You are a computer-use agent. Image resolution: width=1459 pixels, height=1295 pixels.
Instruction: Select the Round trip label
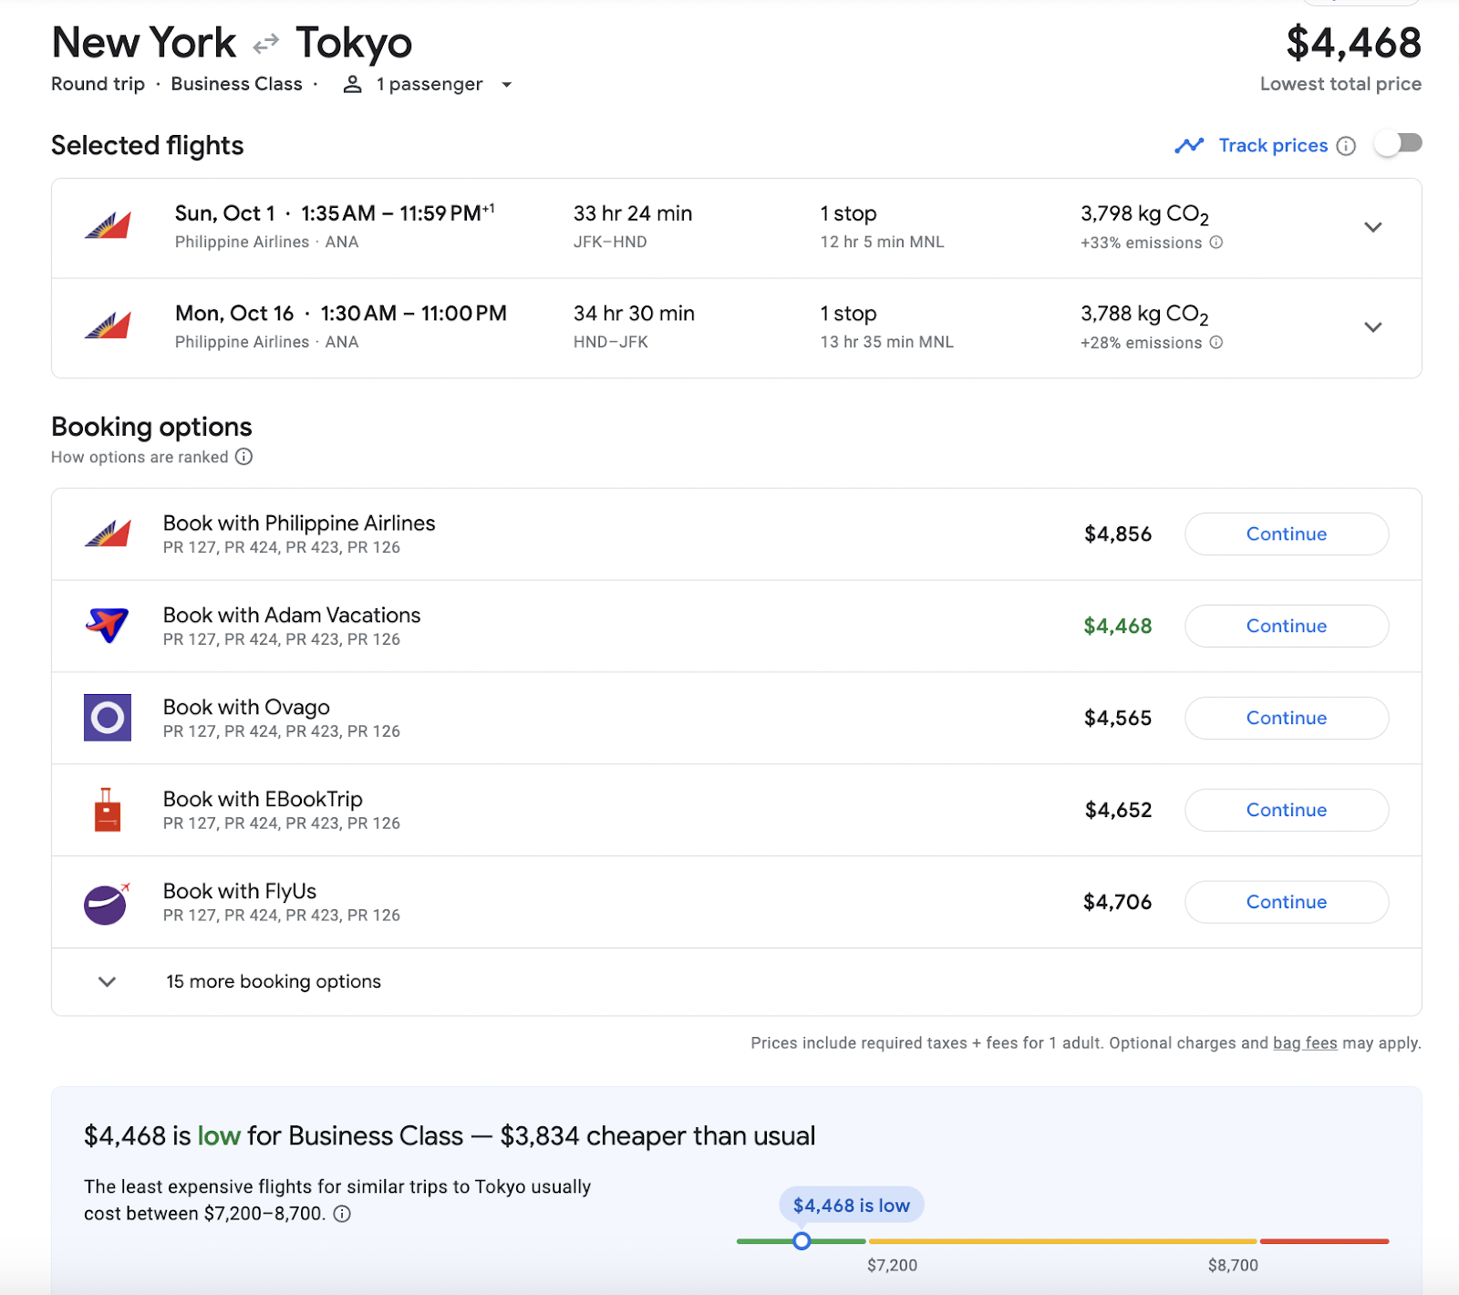point(98,84)
